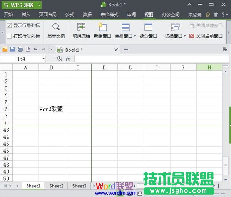Click the zoom in plus at bottom right
This screenshot has width=231, height=197.
coord(223,194)
